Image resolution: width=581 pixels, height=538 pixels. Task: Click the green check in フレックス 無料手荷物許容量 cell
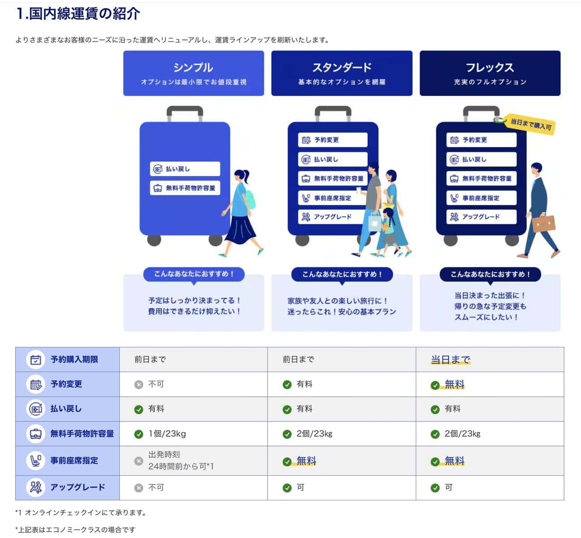[x=435, y=434]
